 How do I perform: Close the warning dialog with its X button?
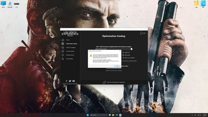pos(120,51)
